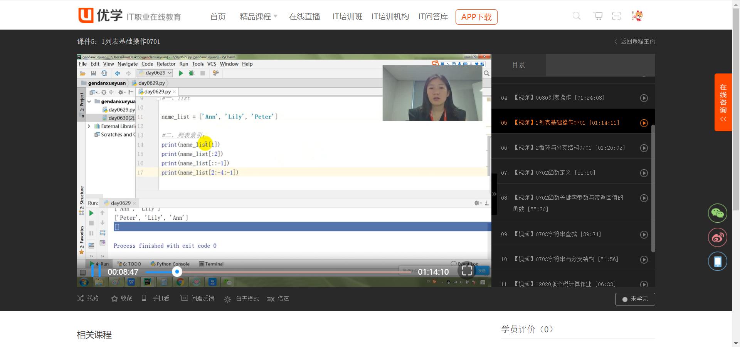Screen dimensions: 740x347
Task: Enter fullscreen with the video fullscreen icon
Action: [x=467, y=271]
